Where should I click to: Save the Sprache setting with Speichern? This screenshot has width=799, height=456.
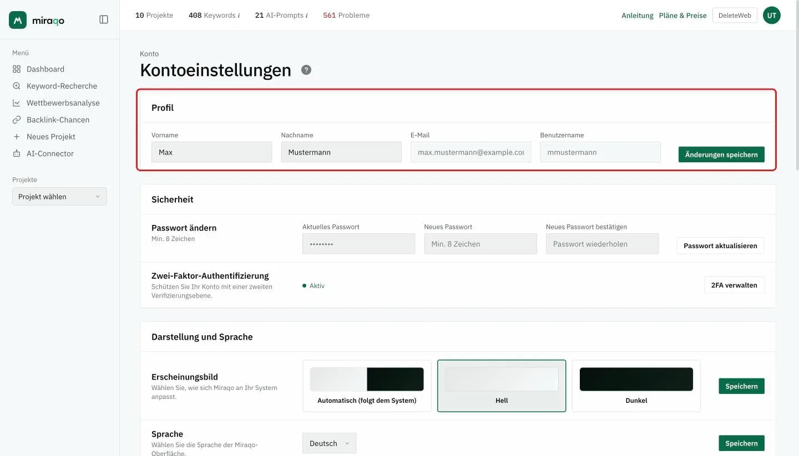741,443
